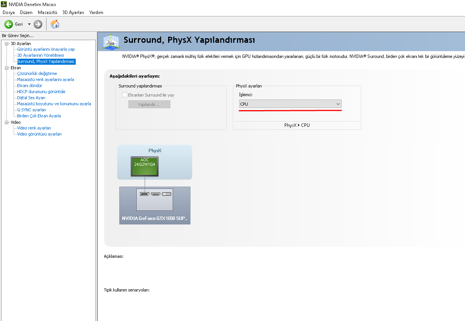
Task: Click the Surround PhysX header icon
Action: pyautogui.click(x=111, y=42)
